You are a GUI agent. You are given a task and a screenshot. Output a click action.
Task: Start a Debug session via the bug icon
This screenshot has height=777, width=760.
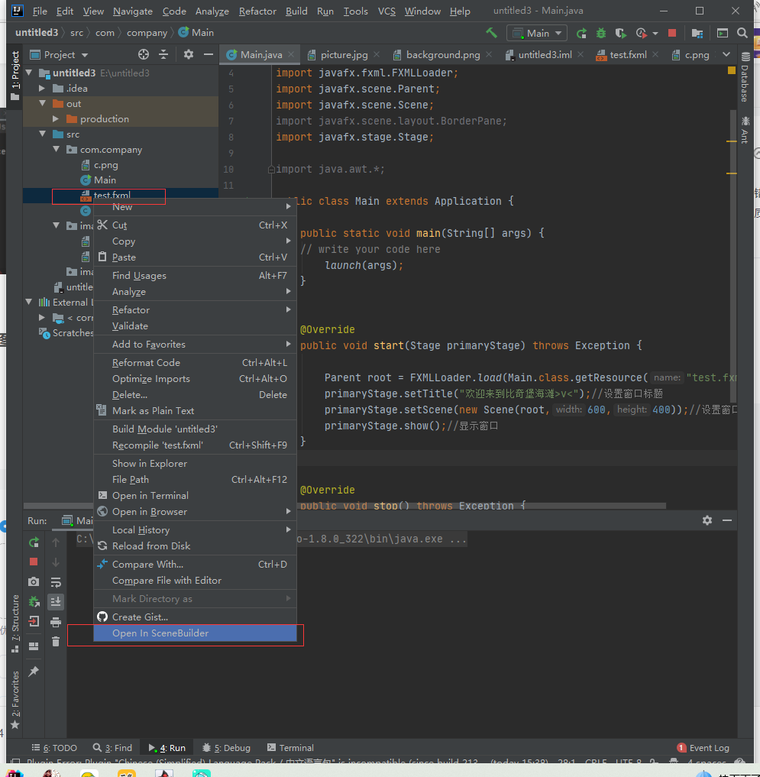coord(601,32)
